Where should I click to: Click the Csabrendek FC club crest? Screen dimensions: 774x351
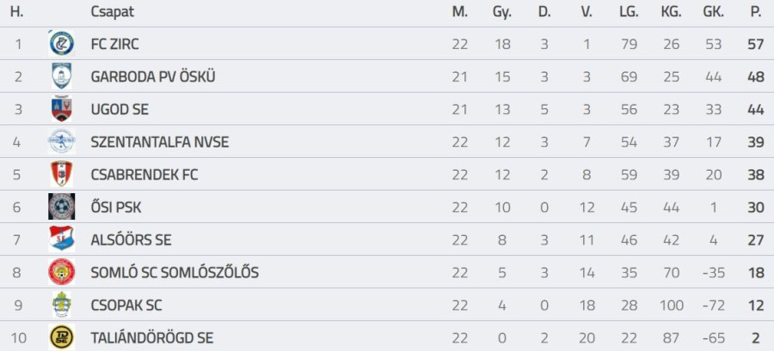coord(61,174)
